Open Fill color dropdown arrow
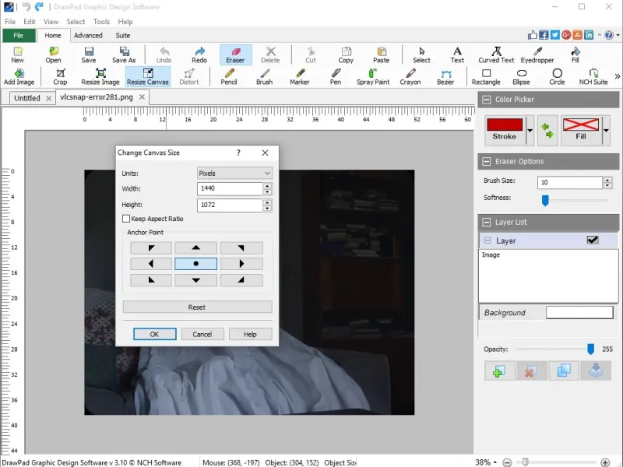 click(x=606, y=130)
